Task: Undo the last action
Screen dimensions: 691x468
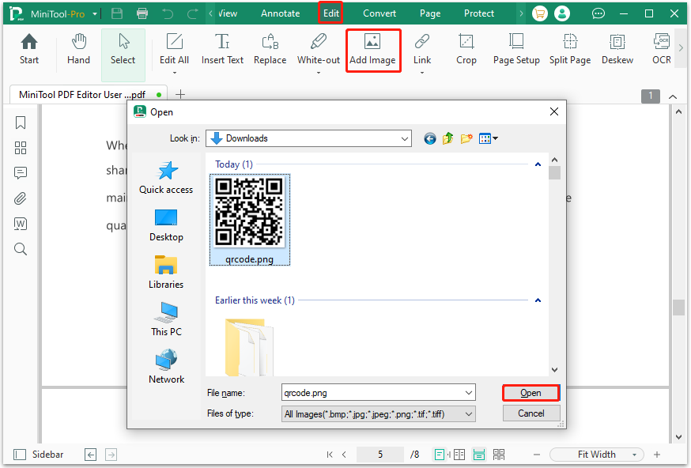Action: 168,13
